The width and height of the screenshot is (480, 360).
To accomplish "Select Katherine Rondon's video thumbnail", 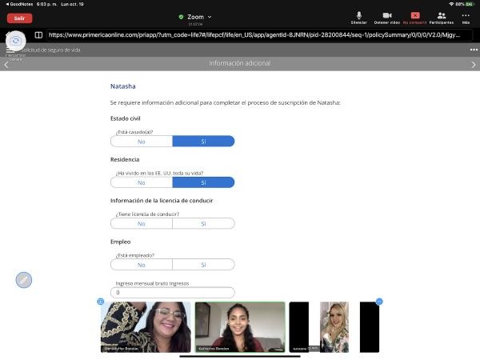I will point(239,326).
